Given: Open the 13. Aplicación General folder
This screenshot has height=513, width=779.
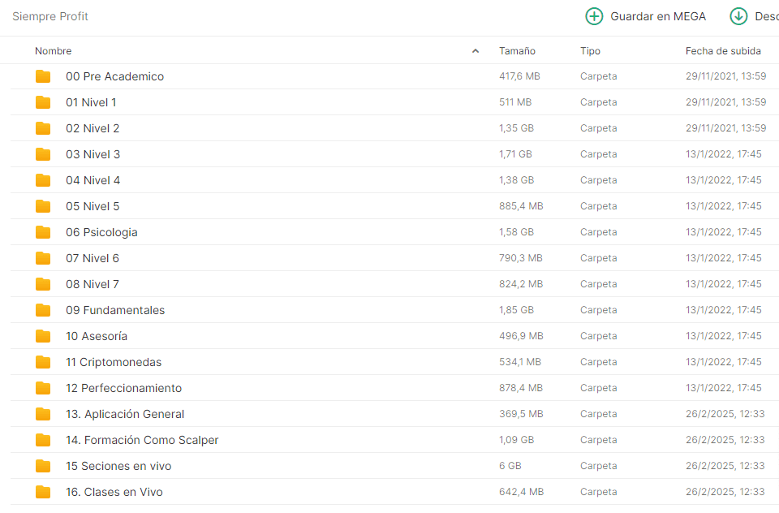Looking at the screenshot, I should coord(125,414).
